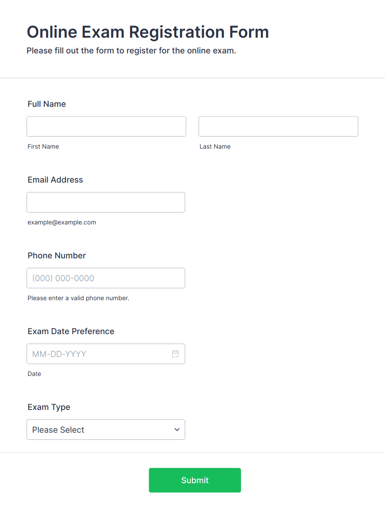
Task: Click the example@example.com hint text
Action: pyautogui.click(x=62, y=222)
